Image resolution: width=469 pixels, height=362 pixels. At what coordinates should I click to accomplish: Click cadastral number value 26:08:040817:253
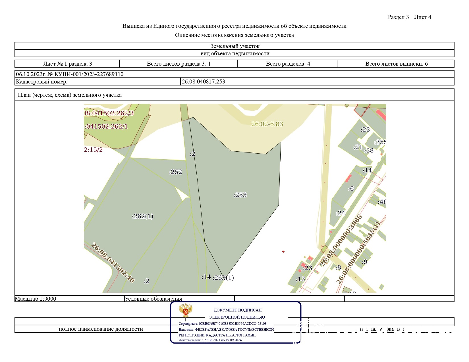(x=204, y=82)
